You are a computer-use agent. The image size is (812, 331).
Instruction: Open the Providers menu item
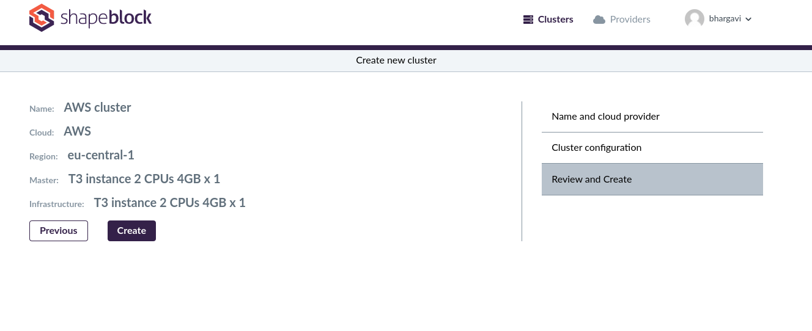tap(622, 20)
